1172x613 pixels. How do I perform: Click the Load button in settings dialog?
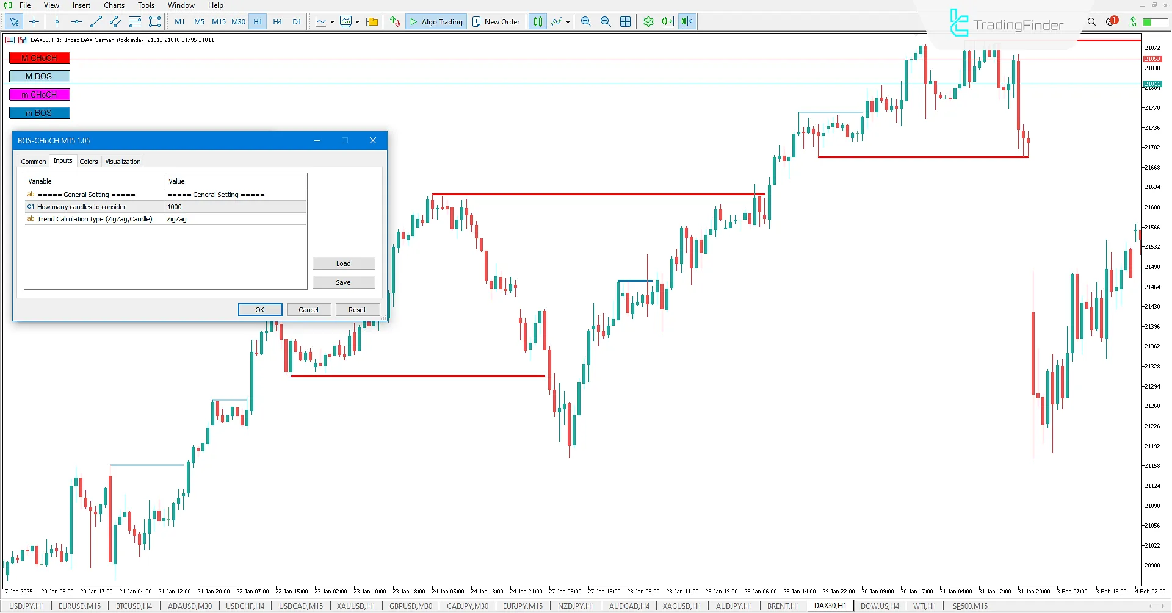[344, 263]
